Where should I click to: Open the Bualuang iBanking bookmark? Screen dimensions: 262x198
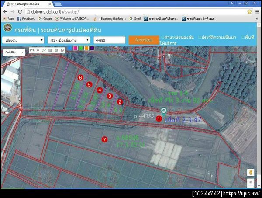click(x=110, y=18)
